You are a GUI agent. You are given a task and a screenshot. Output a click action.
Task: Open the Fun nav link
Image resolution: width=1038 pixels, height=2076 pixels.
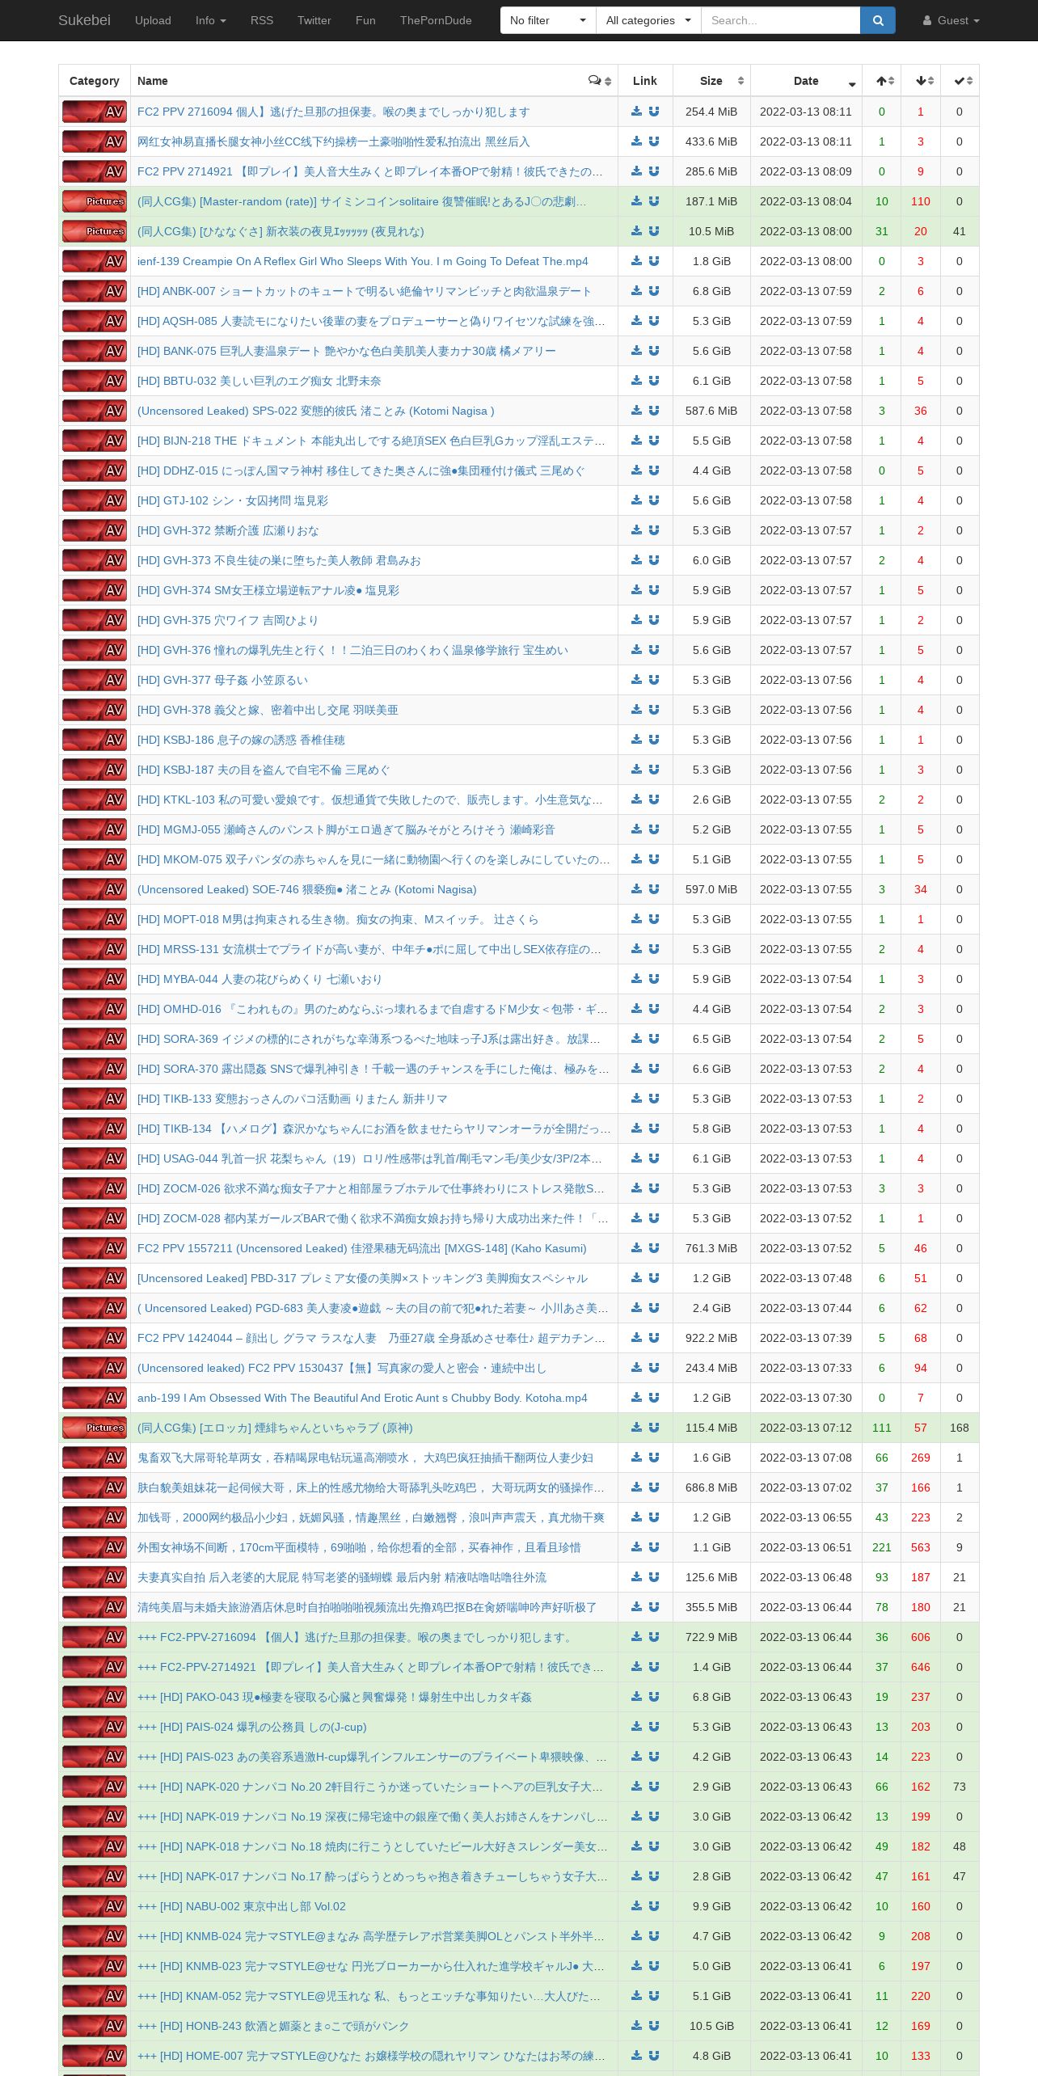(365, 20)
